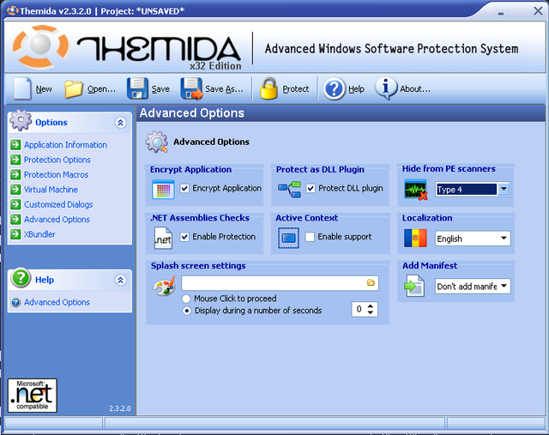549x435 pixels.
Task: Open Advanced Options under Options panel
Action: (x=57, y=220)
